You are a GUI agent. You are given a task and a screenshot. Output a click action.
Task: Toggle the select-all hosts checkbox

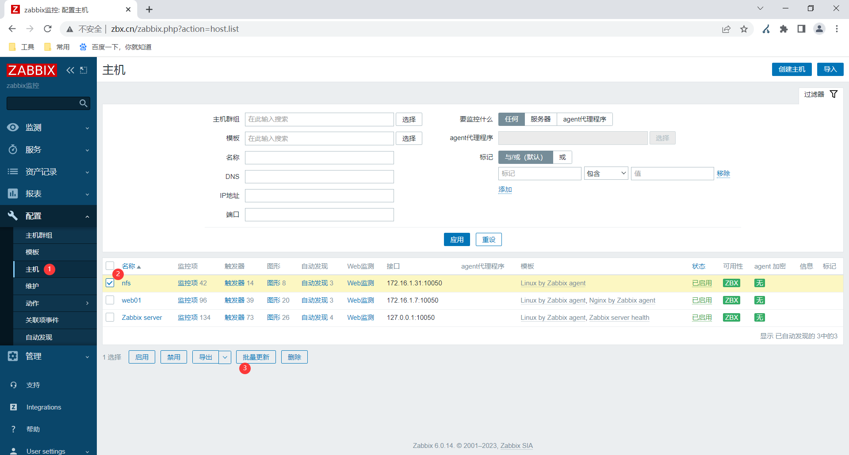[x=110, y=266]
